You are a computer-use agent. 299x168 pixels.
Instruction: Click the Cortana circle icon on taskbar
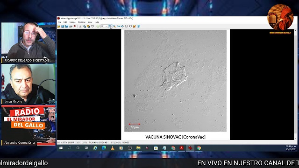78,148
